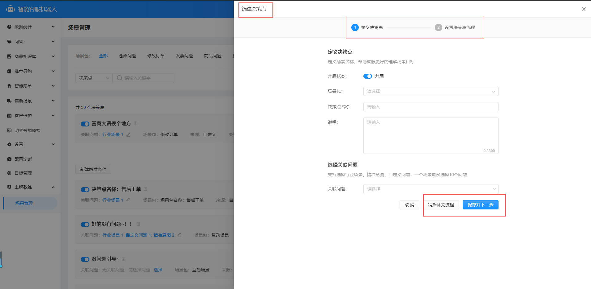
Task: Click the 售后场景 truck icon
Action: (9, 101)
